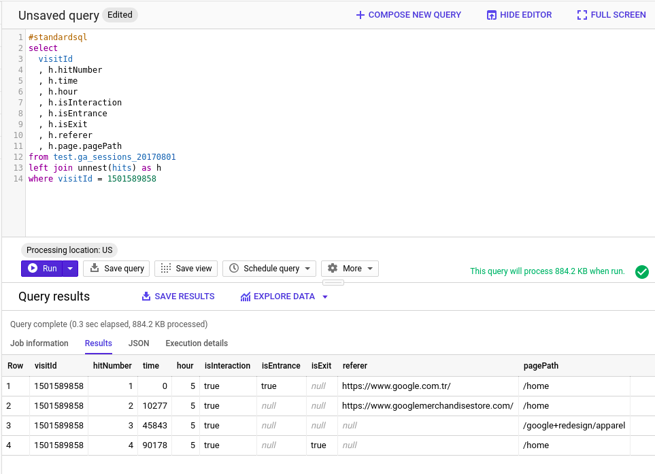Click the Save view grid icon

pyautogui.click(x=165, y=269)
